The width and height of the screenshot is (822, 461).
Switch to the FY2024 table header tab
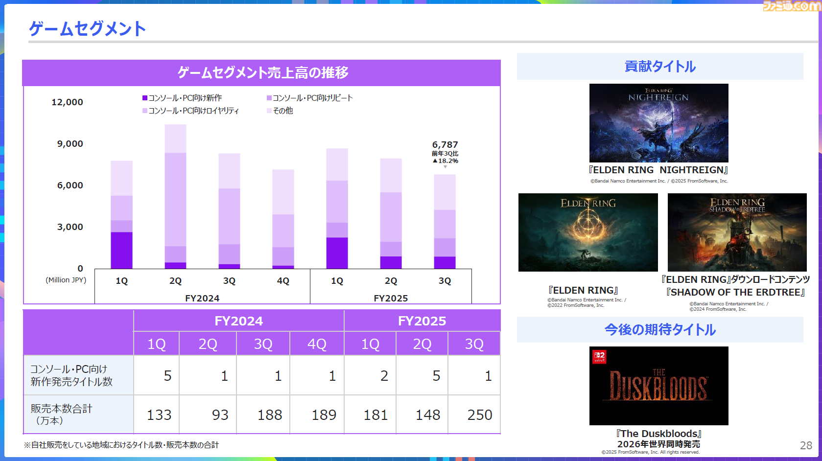coord(238,321)
